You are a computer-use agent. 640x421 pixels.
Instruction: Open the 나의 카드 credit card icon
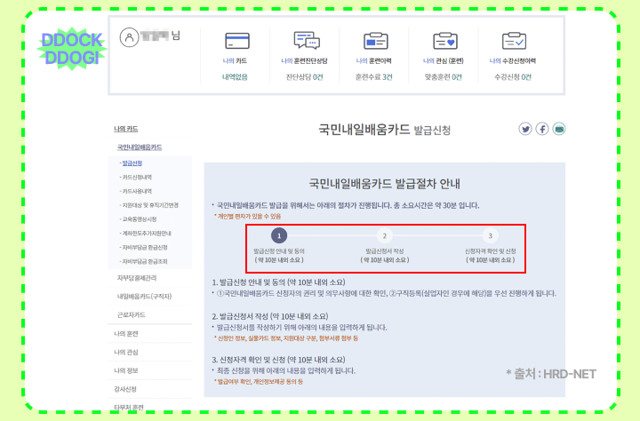[237, 41]
